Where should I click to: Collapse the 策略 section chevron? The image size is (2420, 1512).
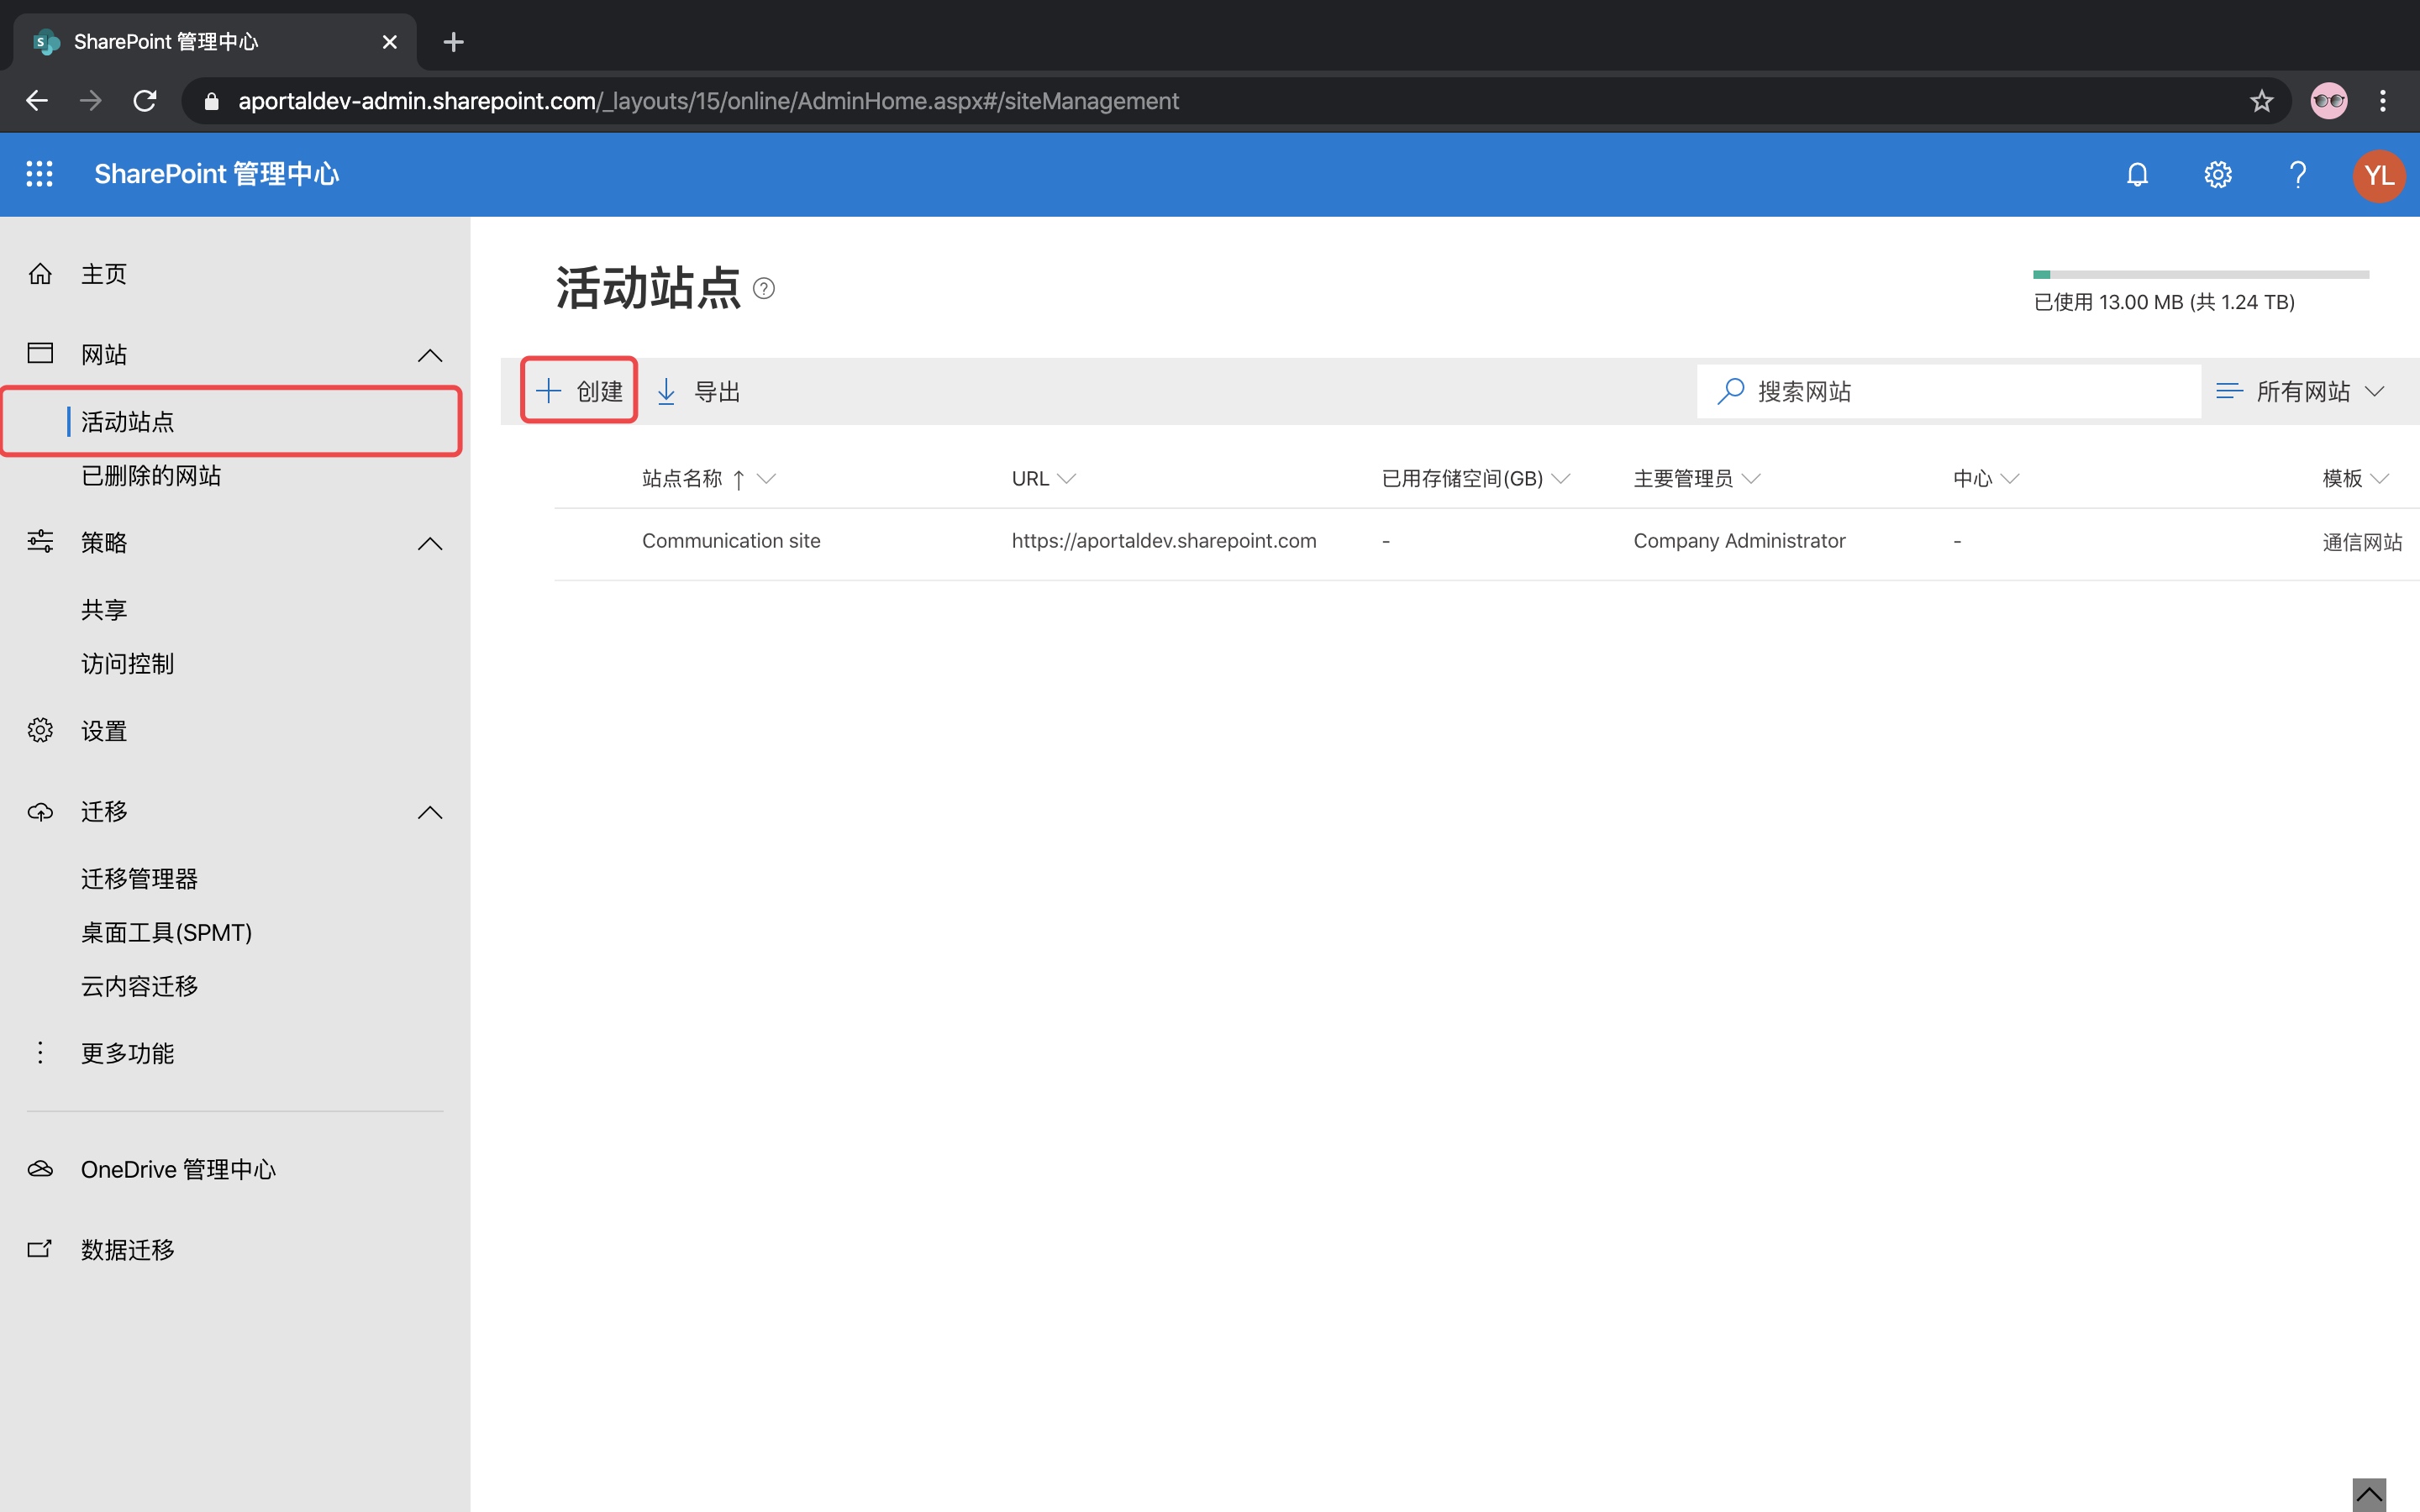(x=430, y=543)
